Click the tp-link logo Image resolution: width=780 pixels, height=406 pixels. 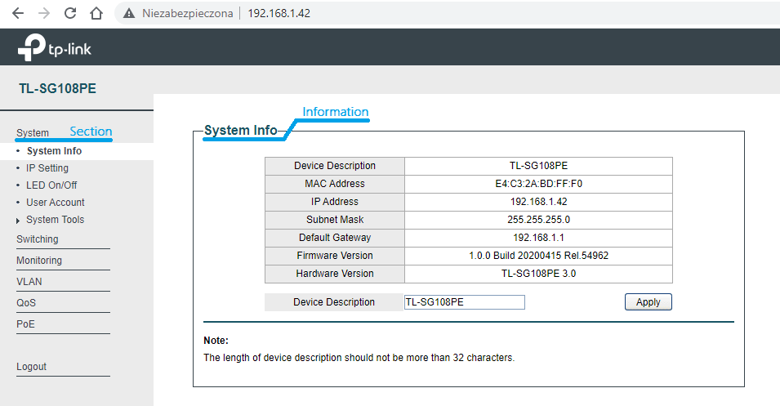55,47
